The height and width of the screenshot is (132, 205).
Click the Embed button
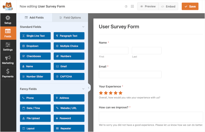pyautogui.click(x=168, y=6)
